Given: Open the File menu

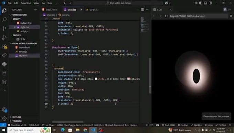Looking at the screenshot, I should (10, 3).
